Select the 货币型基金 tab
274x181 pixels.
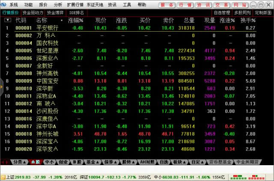(220, 162)
